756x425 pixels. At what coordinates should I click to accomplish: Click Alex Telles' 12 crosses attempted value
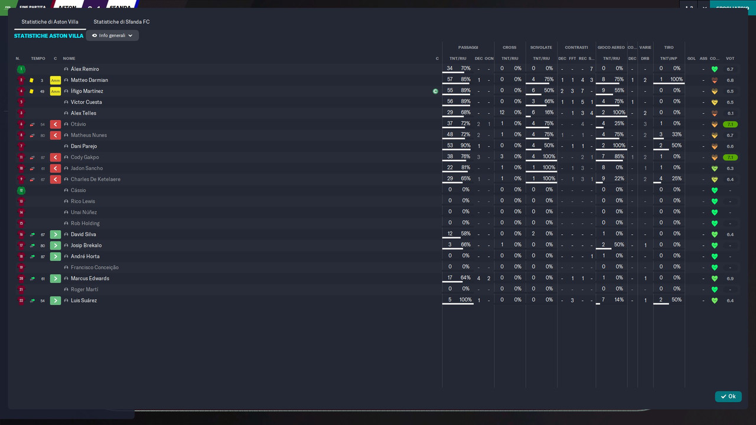pyautogui.click(x=502, y=113)
